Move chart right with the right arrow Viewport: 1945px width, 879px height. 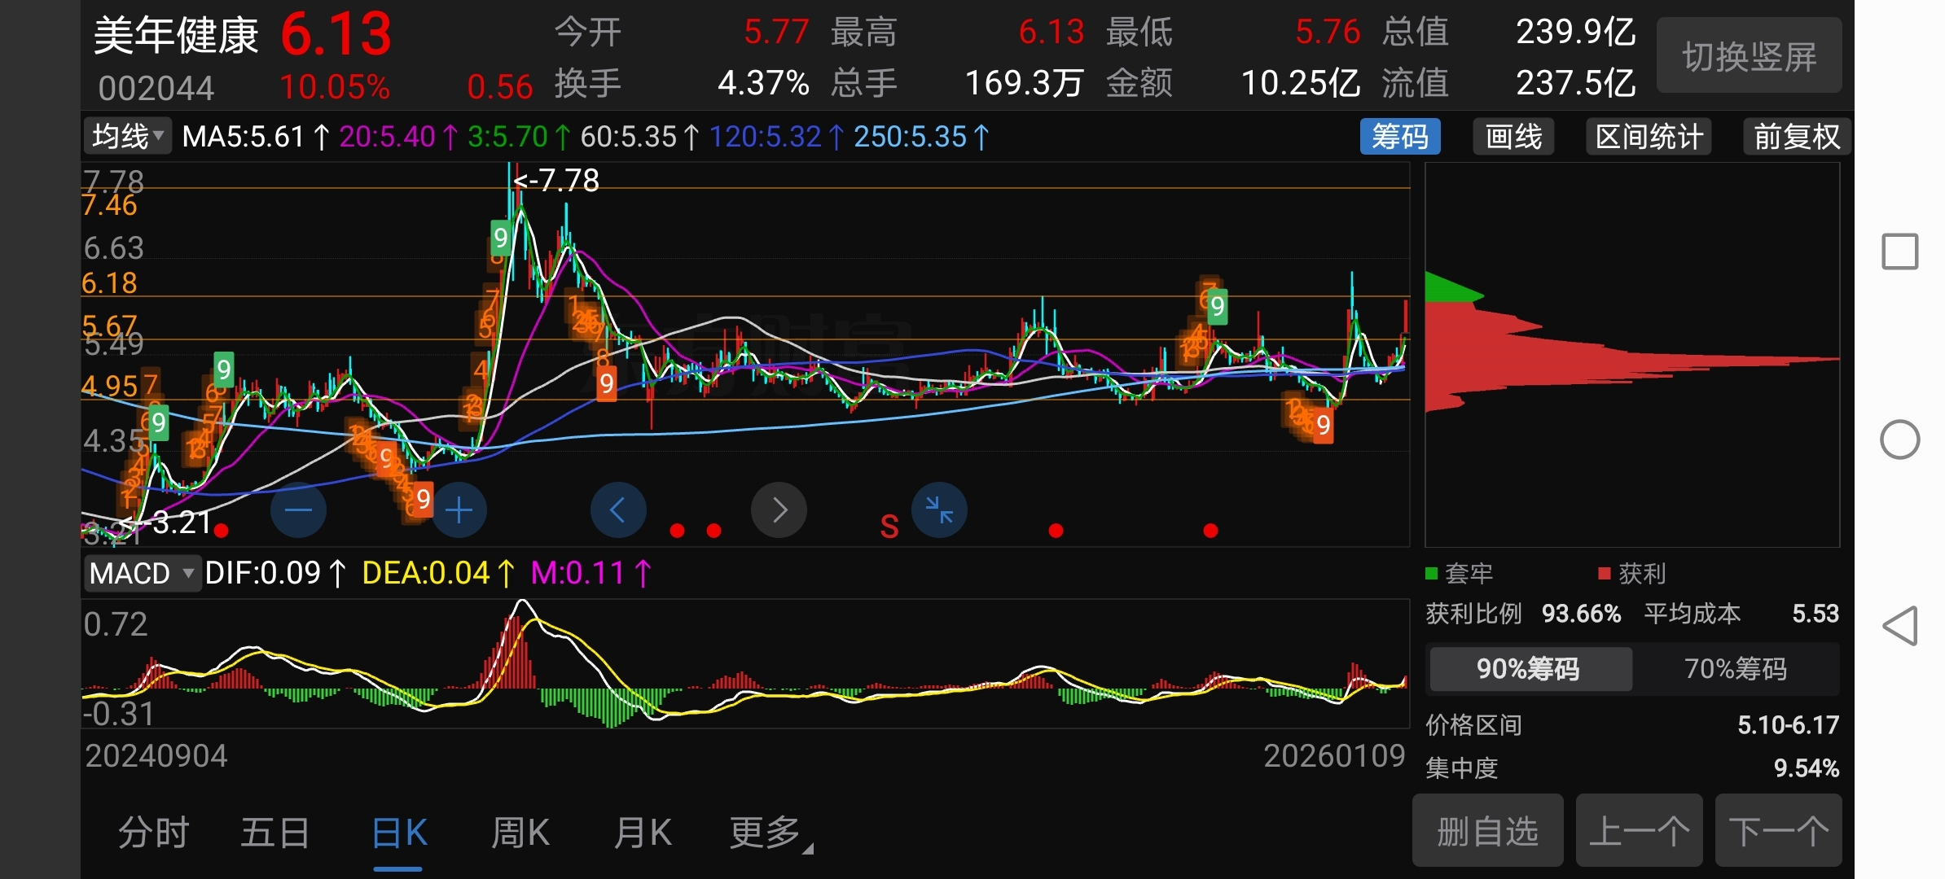(x=779, y=510)
